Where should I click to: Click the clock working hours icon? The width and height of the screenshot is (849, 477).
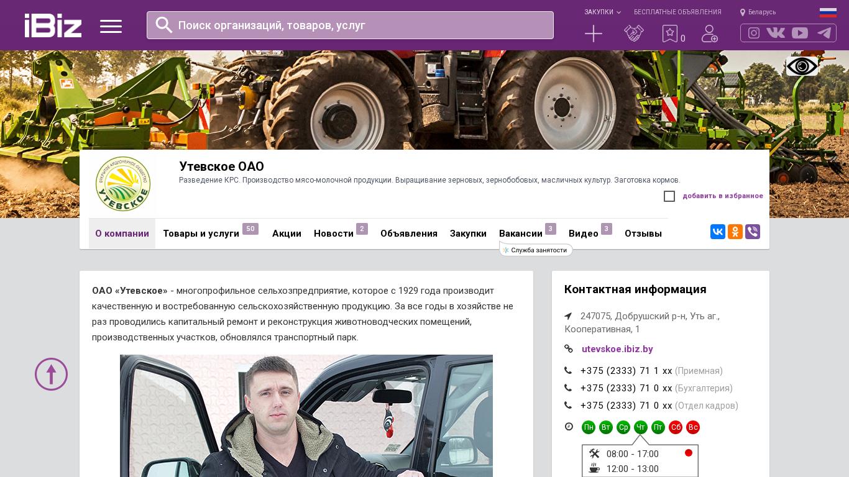(x=569, y=426)
